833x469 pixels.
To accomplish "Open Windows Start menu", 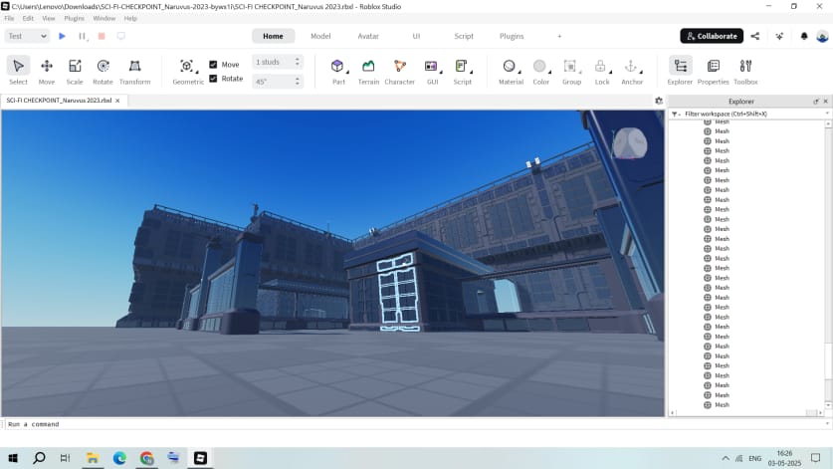I will click(13, 458).
